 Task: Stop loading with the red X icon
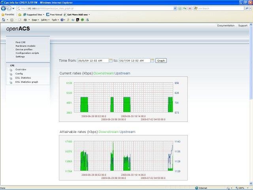point(190,8)
